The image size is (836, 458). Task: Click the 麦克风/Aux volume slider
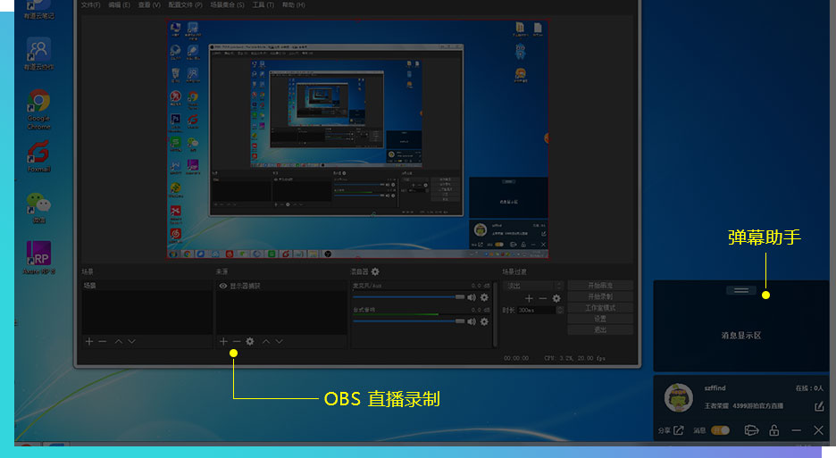point(406,297)
